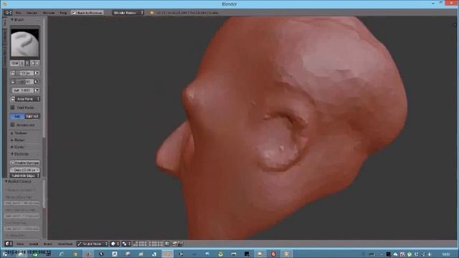Toggle the autosmooth pressure sensitivity icon
This screenshot has width=459, height=258.
point(37,90)
